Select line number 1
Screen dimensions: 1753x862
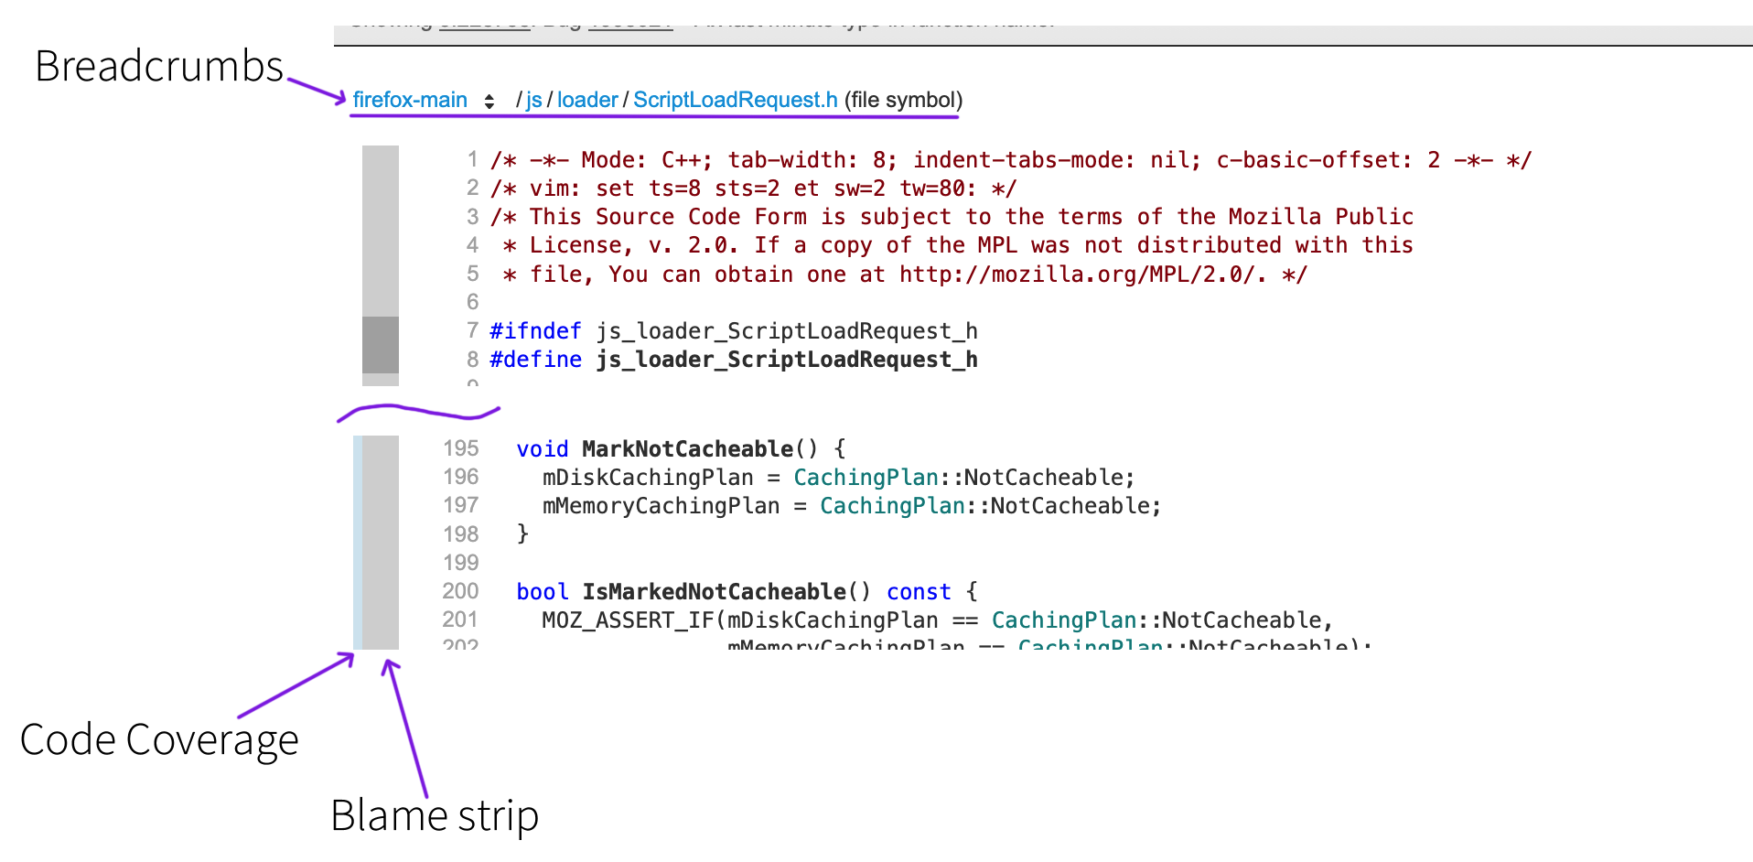[x=472, y=160]
